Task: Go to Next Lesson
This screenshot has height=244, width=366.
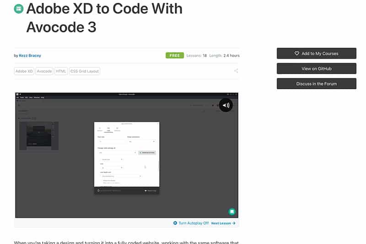Action: [223, 223]
